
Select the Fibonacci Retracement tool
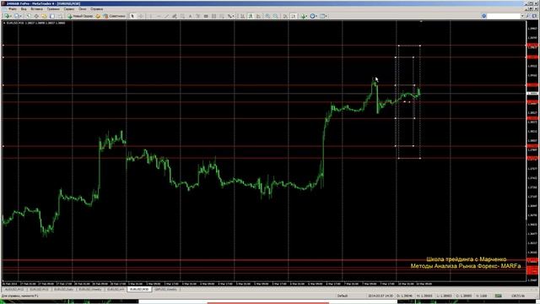pos(182,16)
